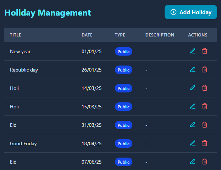Click the Public badge for Republic day
The width and height of the screenshot is (221, 170).
pyautogui.click(x=123, y=70)
